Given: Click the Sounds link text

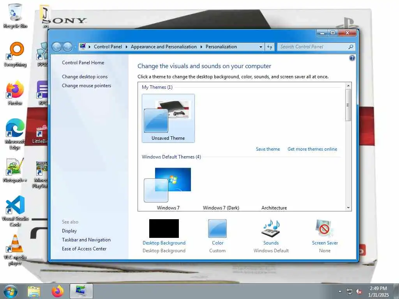Looking at the screenshot, I should tap(271, 243).
